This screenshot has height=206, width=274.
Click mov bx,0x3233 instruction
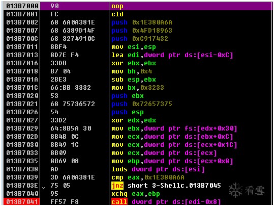pyautogui.click(x=138, y=88)
